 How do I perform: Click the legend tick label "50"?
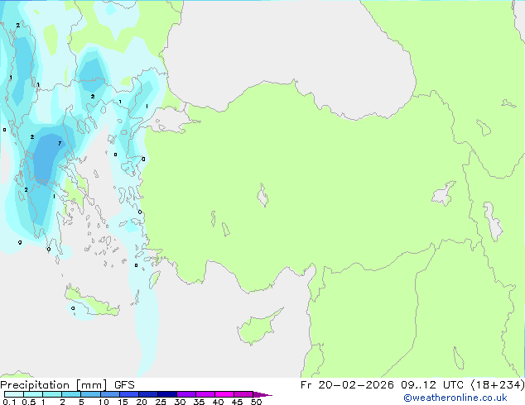pos(256,402)
